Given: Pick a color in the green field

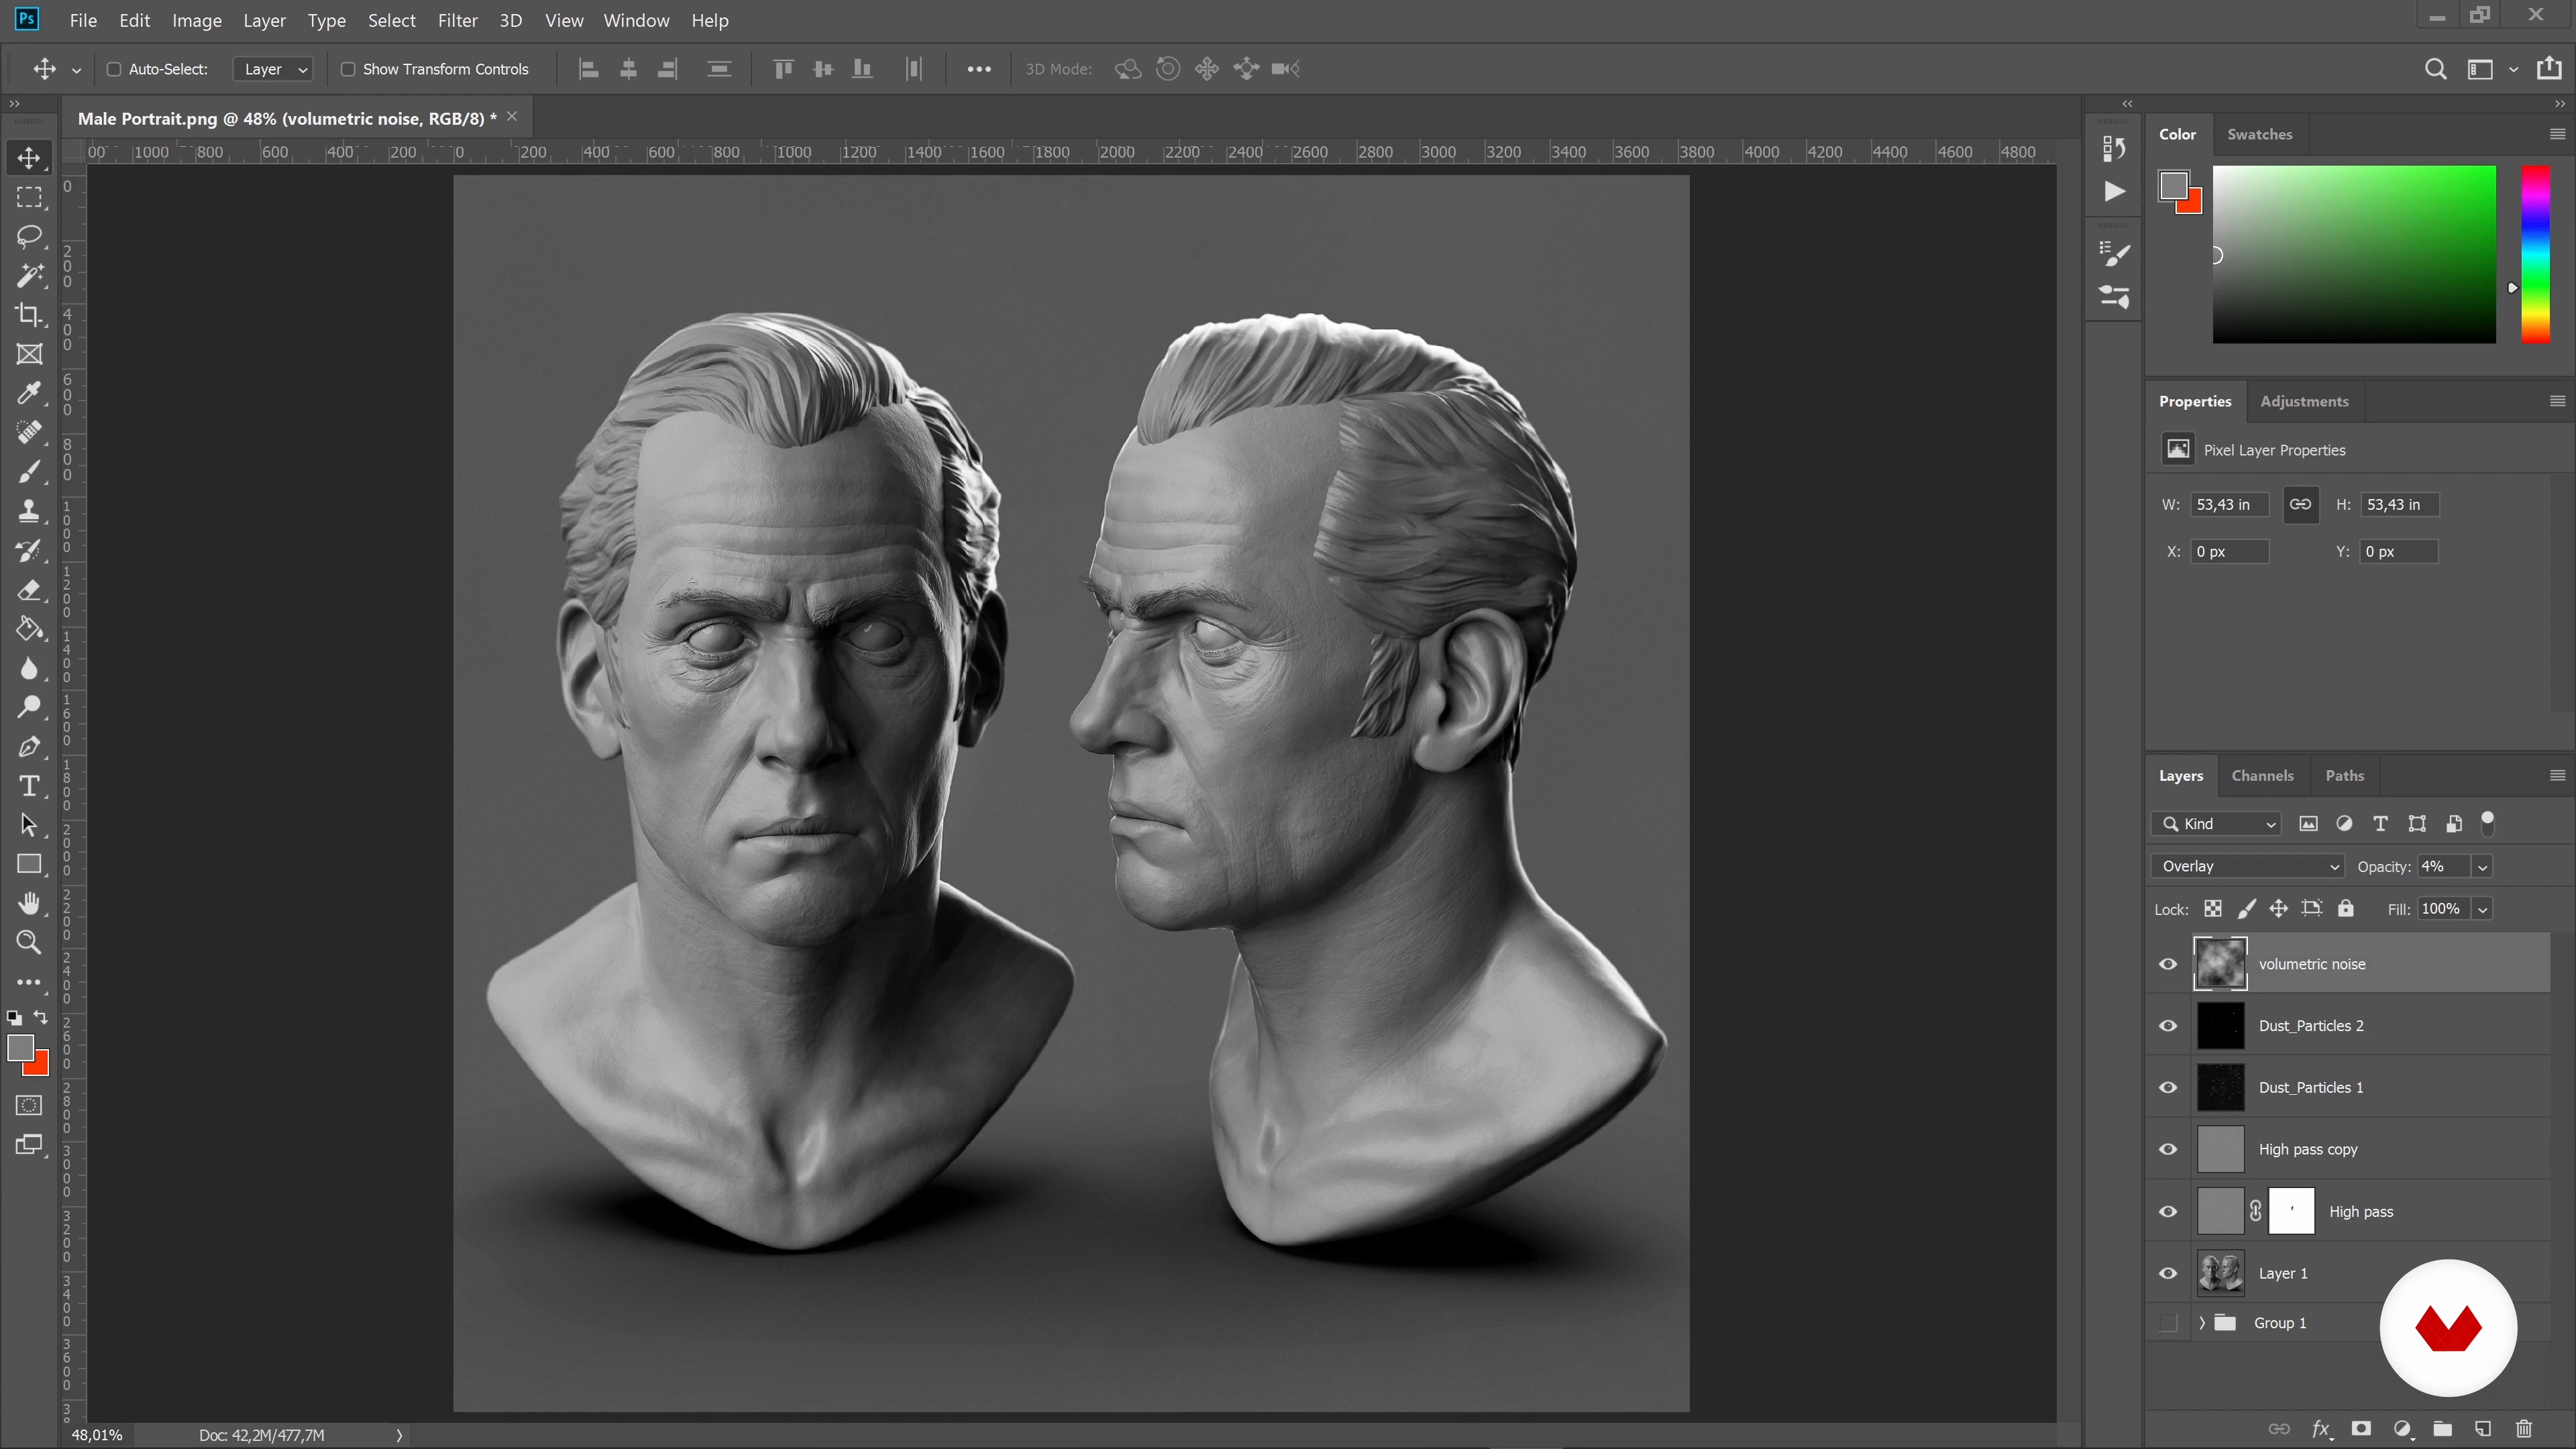Looking at the screenshot, I should click(2354, 254).
